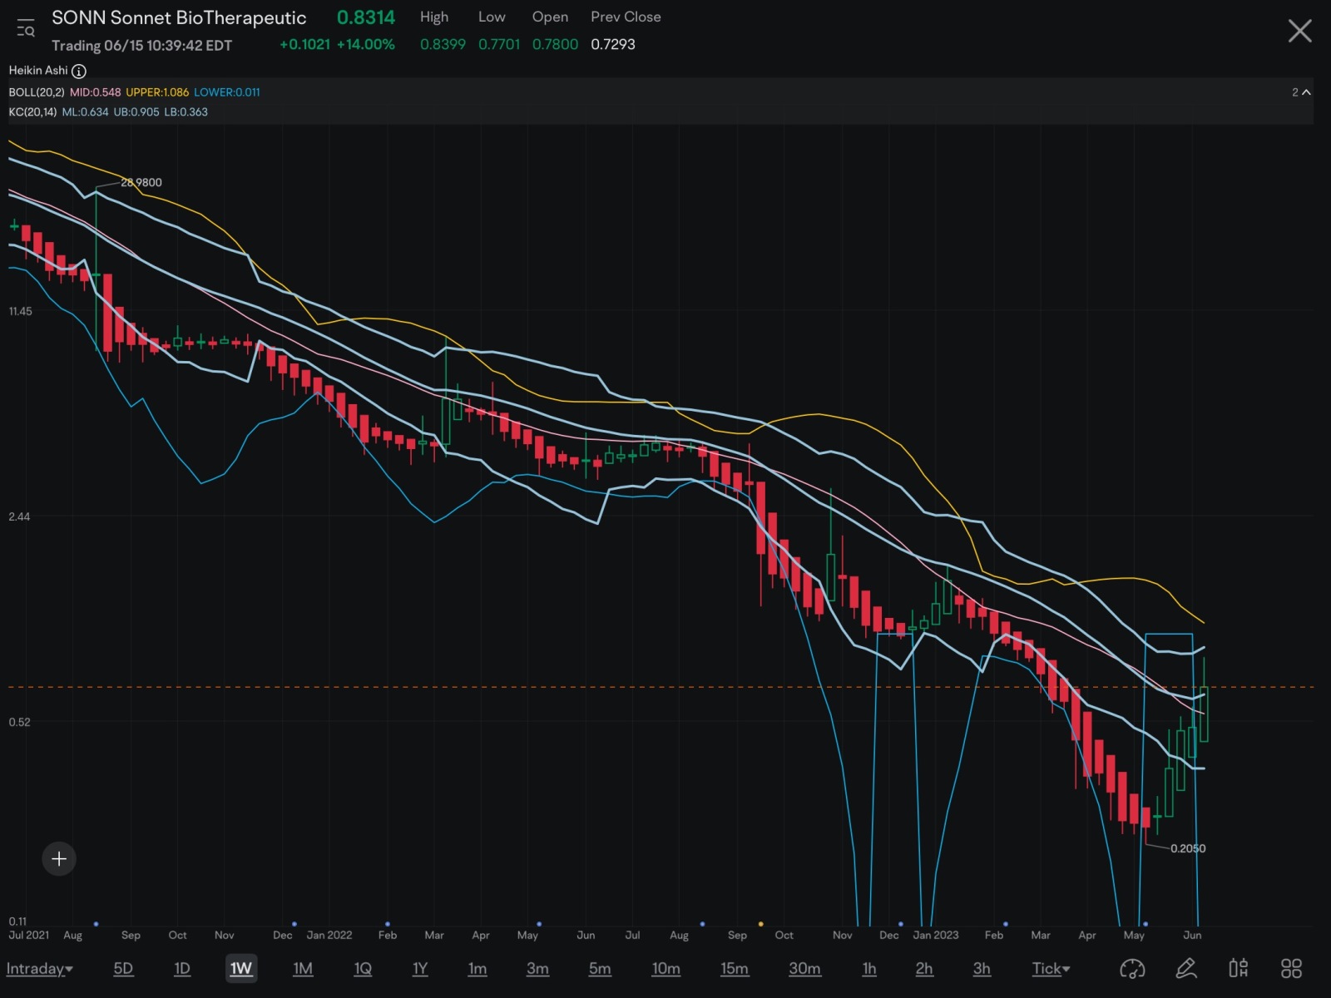Tap the plus add button on chart
The width and height of the screenshot is (1331, 998).
[x=59, y=858]
